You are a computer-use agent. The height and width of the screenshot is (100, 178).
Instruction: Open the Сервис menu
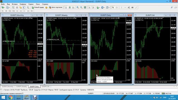[31, 4]
